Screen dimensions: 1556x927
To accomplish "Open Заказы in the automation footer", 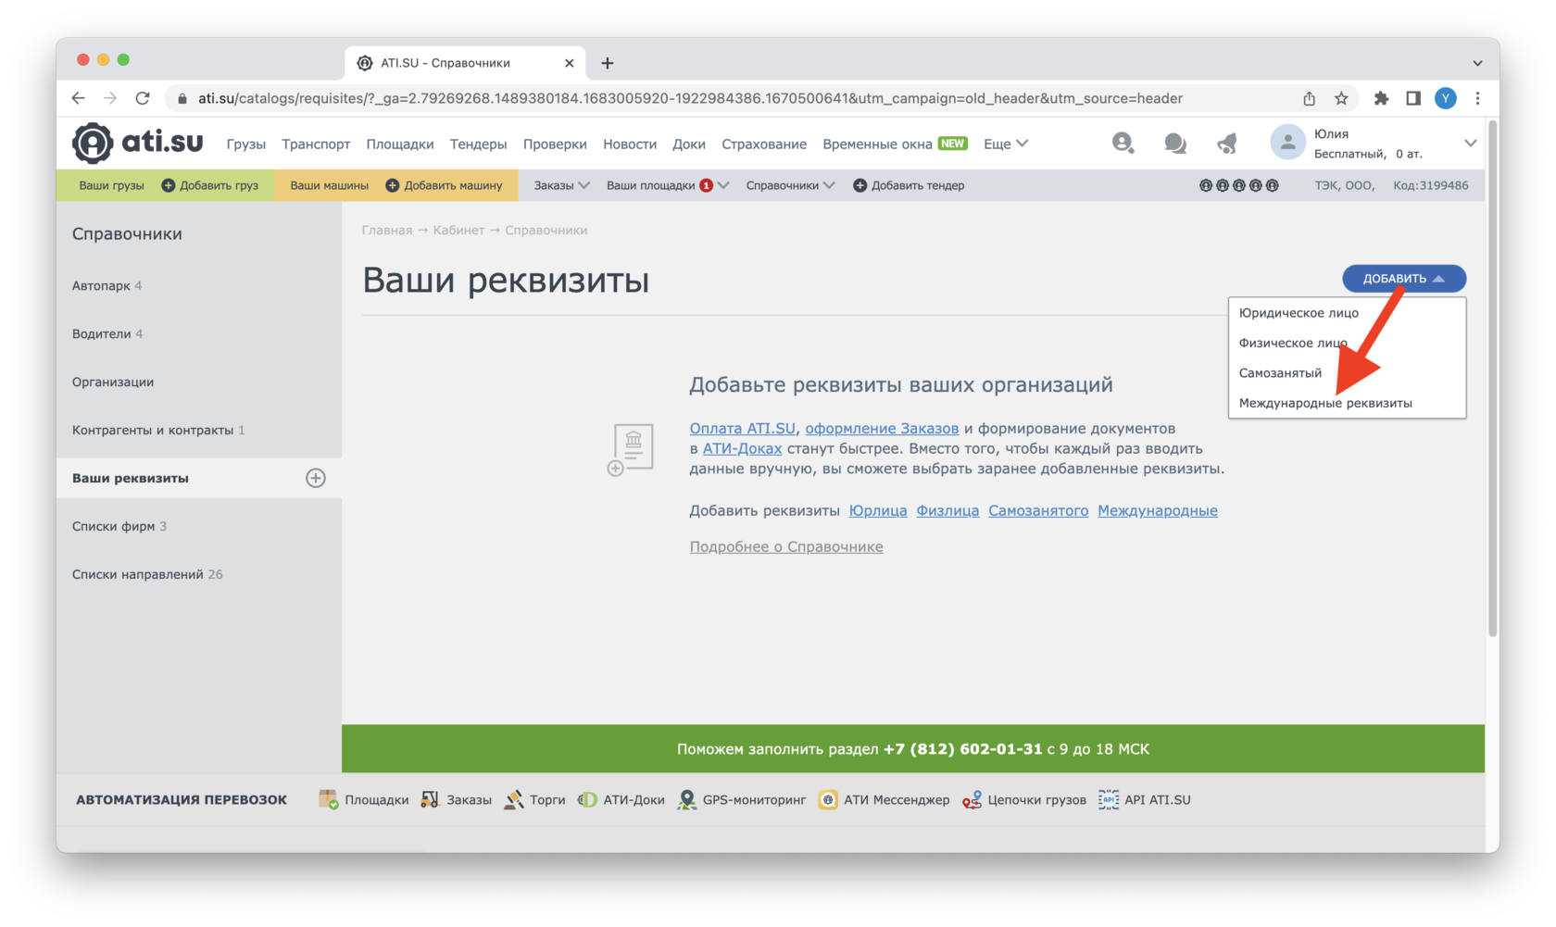I will 457,800.
